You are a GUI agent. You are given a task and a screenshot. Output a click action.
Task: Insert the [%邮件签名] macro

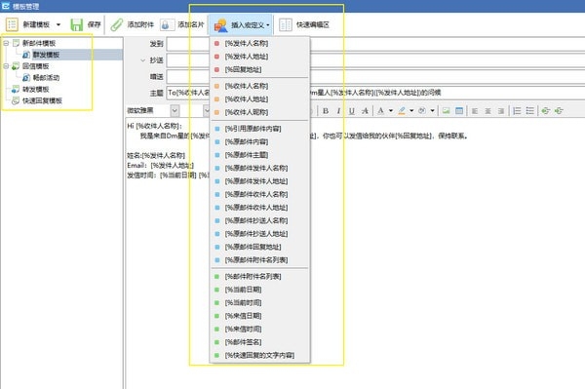click(260, 342)
